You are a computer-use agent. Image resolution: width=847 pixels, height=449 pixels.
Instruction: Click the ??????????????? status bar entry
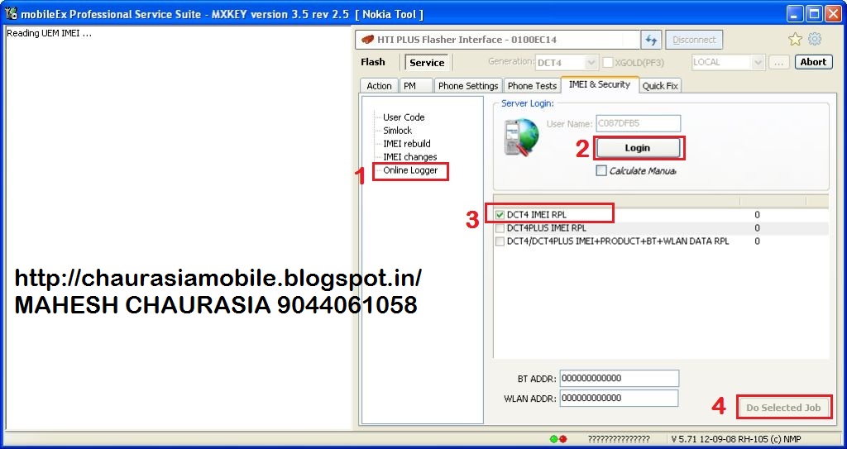click(x=619, y=439)
